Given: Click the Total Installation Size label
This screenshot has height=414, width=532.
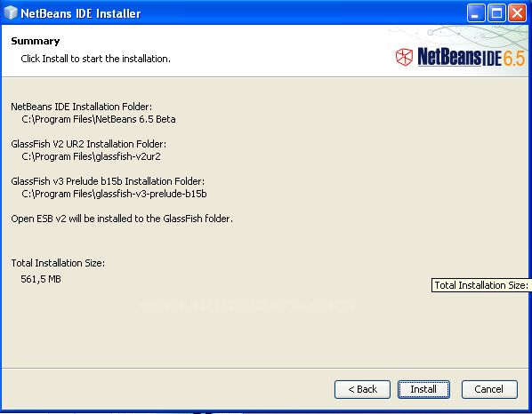Looking at the screenshot, I should (x=58, y=263).
